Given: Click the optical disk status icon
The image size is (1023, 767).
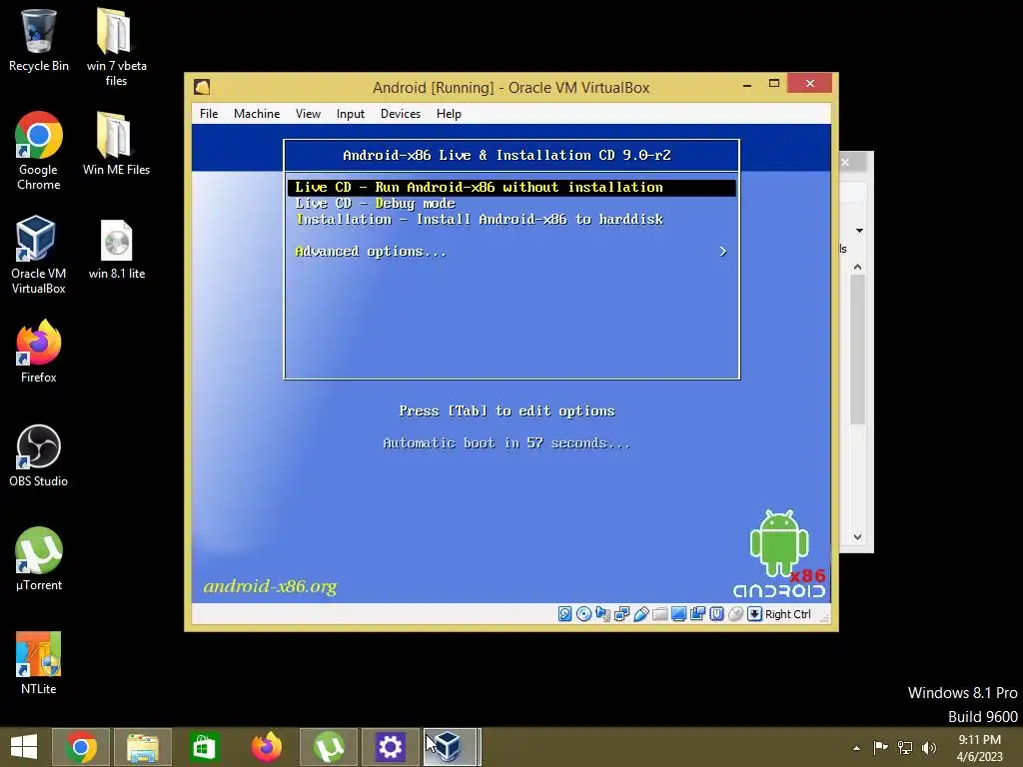Looking at the screenshot, I should click(583, 614).
